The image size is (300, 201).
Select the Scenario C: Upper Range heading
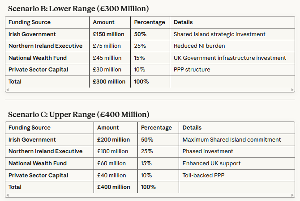78,114
